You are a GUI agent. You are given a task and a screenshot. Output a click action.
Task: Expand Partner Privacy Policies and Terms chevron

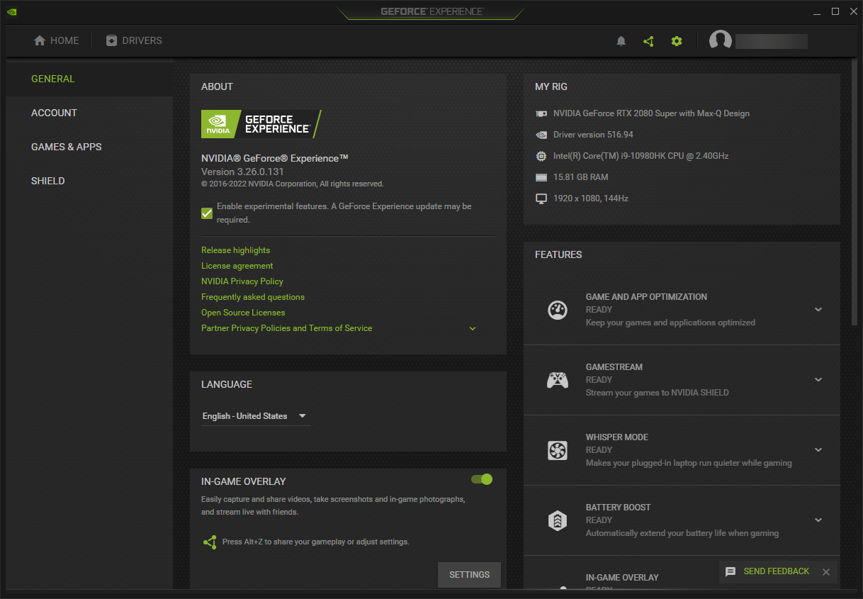473,329
